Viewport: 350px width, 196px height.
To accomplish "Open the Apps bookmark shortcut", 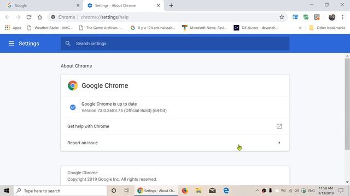I will pyautogui.click(x=13, y=28).
